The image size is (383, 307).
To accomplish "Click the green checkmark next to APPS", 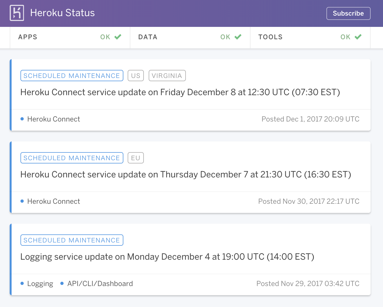I will [x=118, y=37].
